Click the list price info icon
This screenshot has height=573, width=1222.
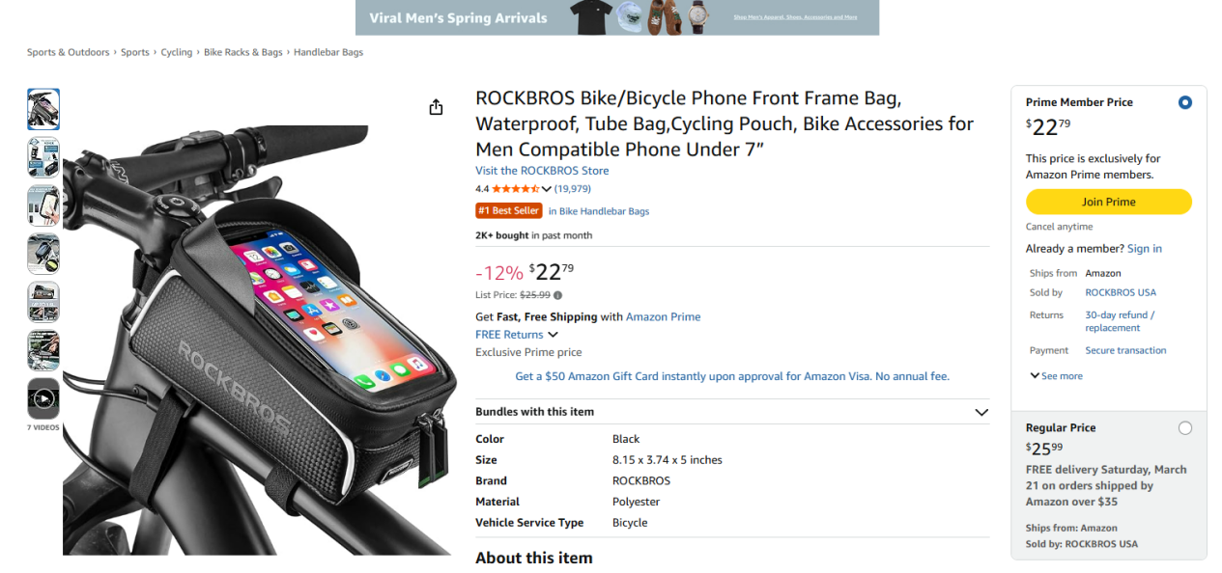[x=557, y=295]
